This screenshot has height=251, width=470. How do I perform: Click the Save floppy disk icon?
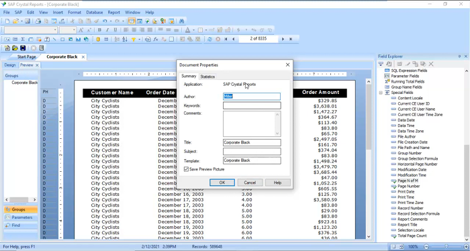(x=28, y=21)
